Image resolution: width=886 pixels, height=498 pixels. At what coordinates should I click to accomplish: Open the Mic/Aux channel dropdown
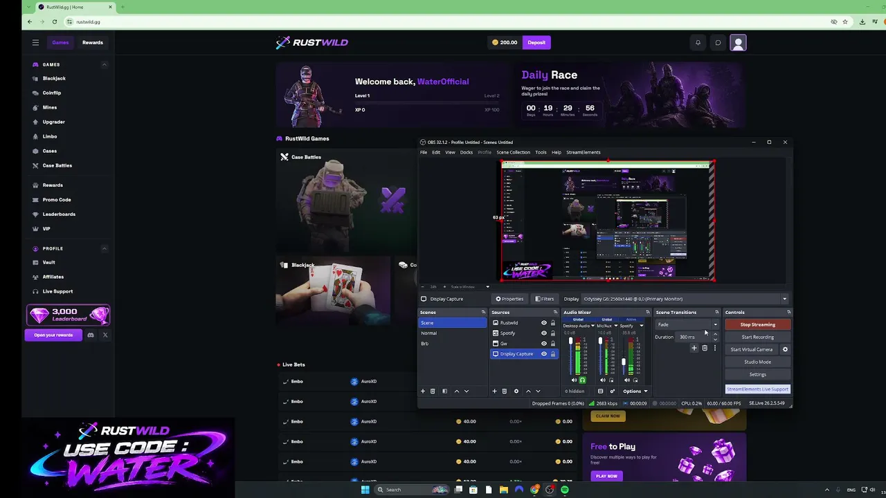pyautogui.click(x=615, y=326)
